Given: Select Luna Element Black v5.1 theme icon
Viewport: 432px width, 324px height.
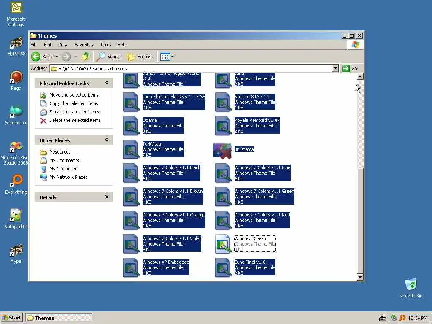Looking at the screenshot, I should point(132,102).
